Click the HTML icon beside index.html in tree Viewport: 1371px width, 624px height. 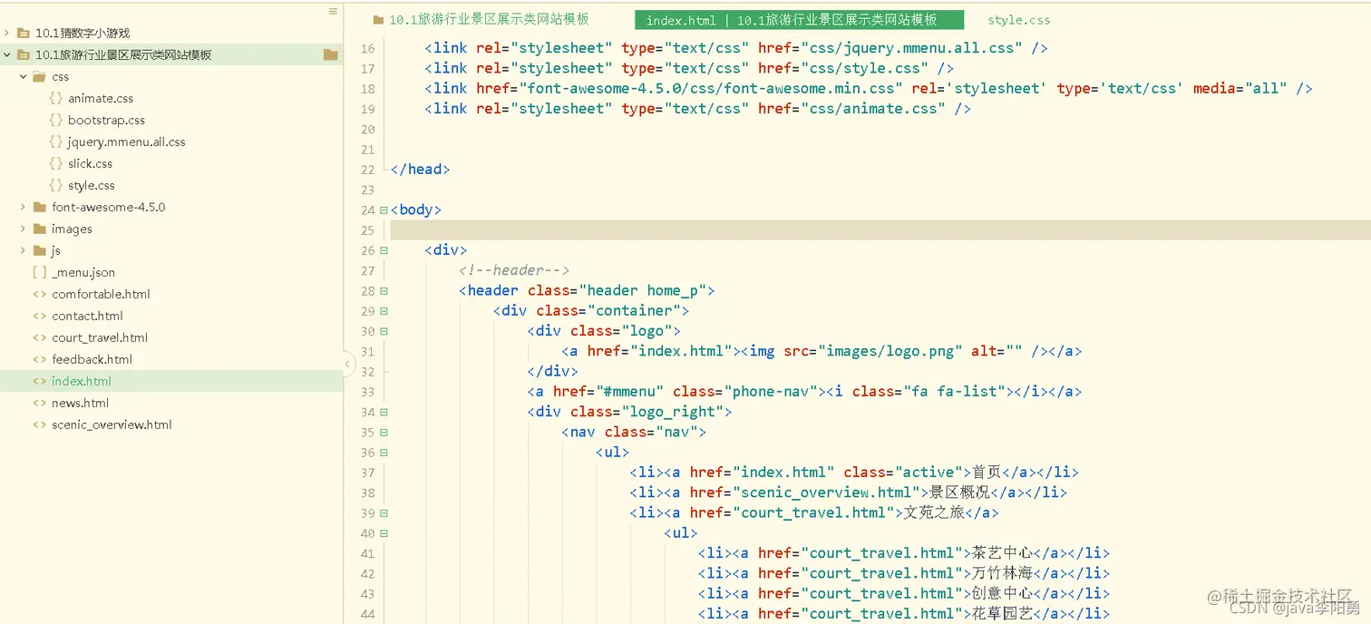pos(39,381)
